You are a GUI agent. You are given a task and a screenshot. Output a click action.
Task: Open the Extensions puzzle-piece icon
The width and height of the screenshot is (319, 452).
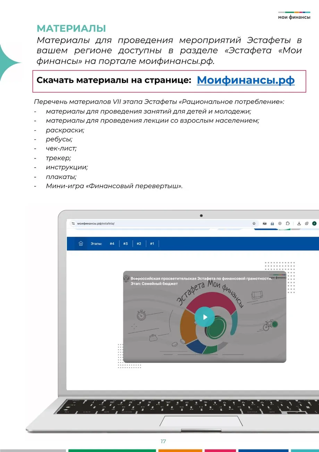288,224
